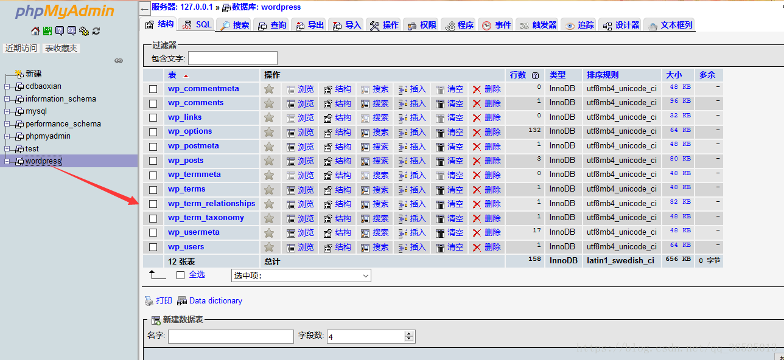Check the wp_postmeta row checkbox
Image resolution: width=784 pixels, height=360 pixels.
click(x=153, y=147)
